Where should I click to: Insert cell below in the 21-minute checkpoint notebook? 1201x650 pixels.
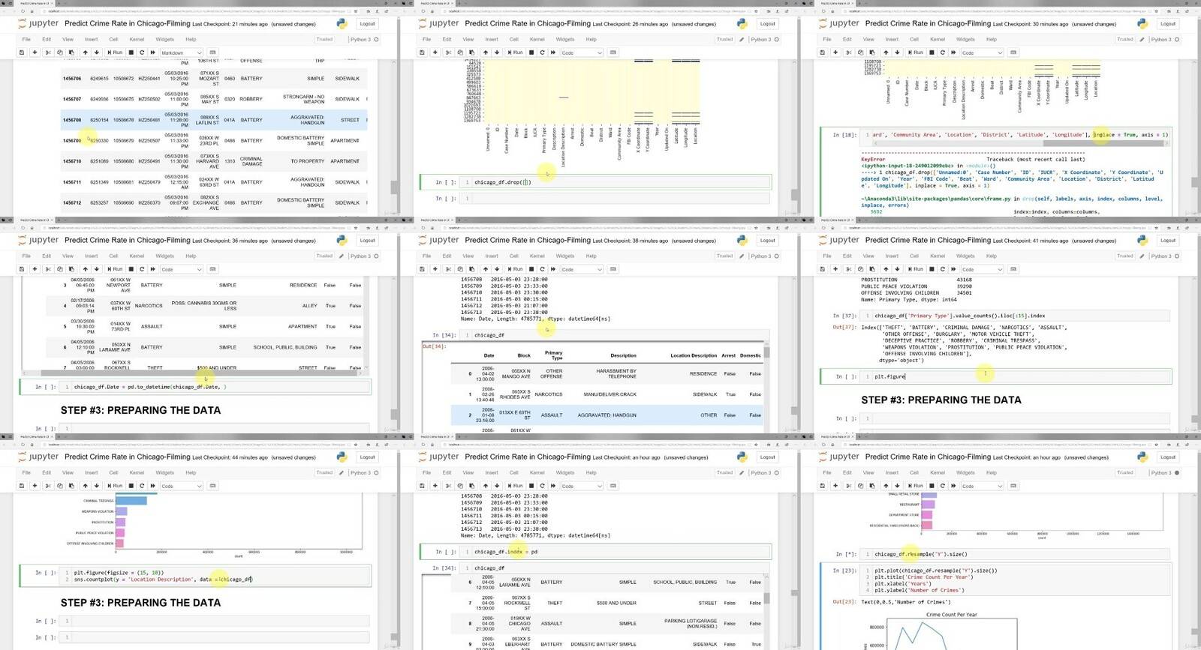point(35,52)
